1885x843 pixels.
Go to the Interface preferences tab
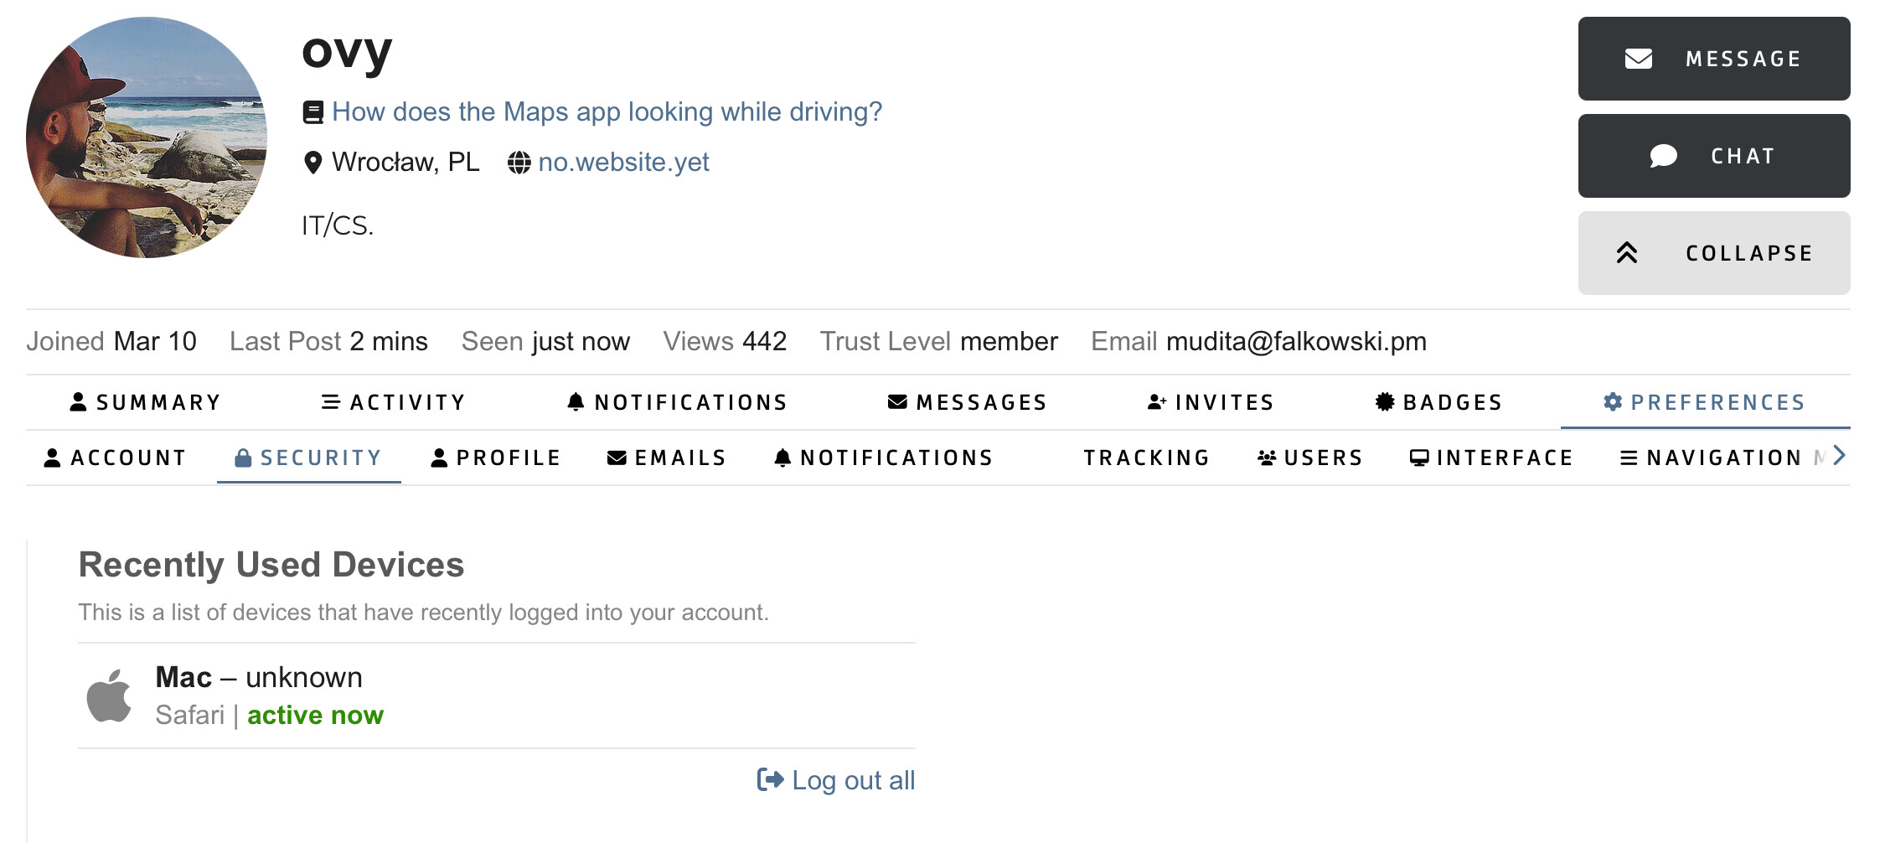1491,458
